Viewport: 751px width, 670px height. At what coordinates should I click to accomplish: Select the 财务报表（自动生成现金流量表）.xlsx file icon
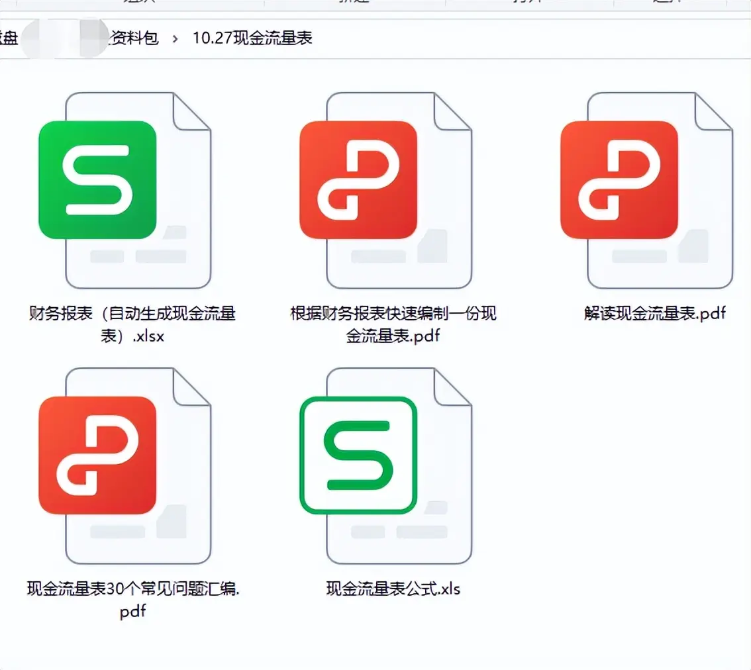pos(125,190)
